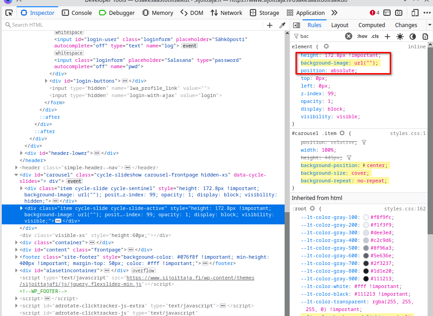
Task: Click the gray-700 color swatch
Action: (x=366, y=264)
